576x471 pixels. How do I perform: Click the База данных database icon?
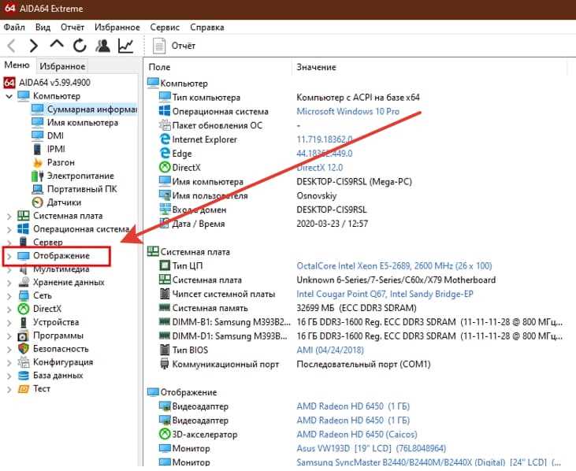pos(24,376)
